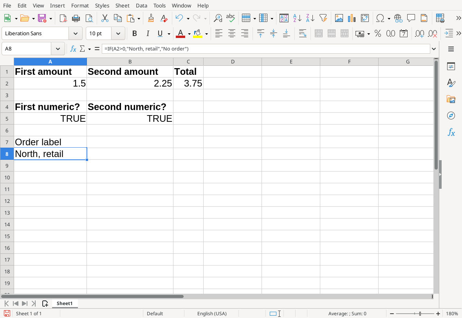Open the underline style dropdown arrow
The image size is (462, 318).
coord(169,34)
